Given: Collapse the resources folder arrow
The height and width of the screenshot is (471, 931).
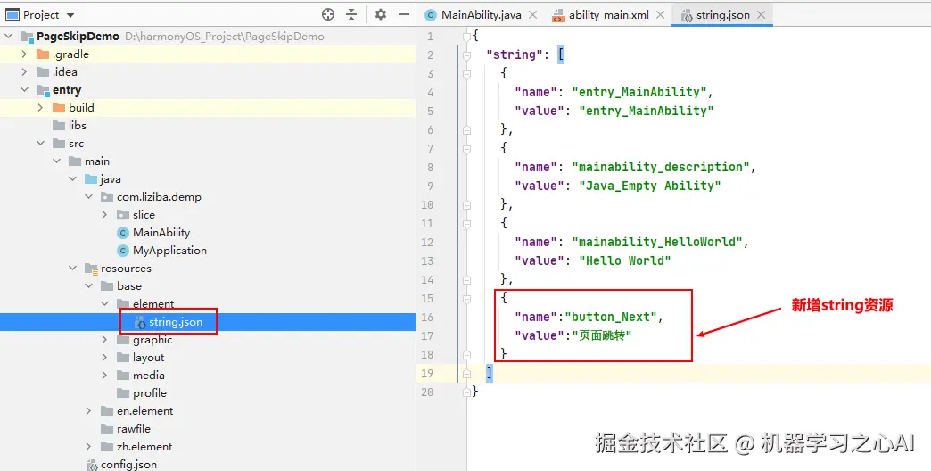Looking at the screenshot, I should click(x=72, y=268).
